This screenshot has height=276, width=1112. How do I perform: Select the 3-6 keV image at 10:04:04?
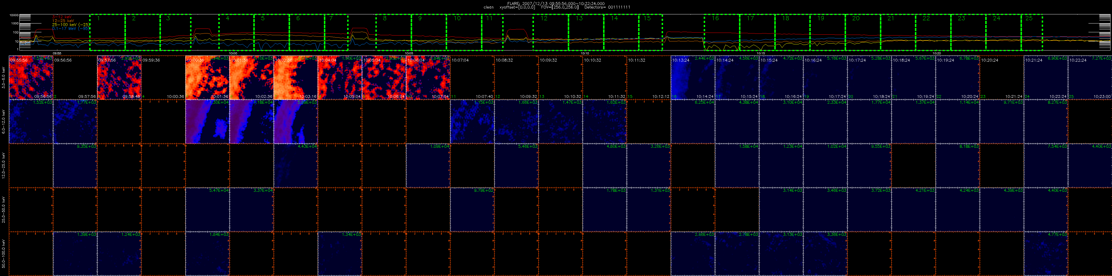pos(340,78)
